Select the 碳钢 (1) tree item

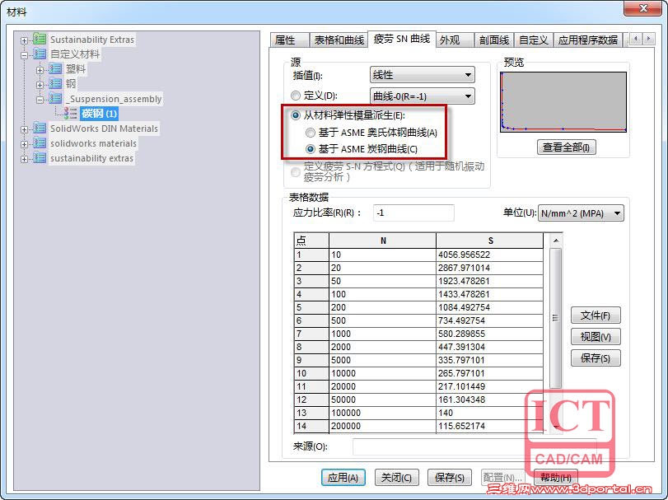pyautogui.click(x=99, y=114)
